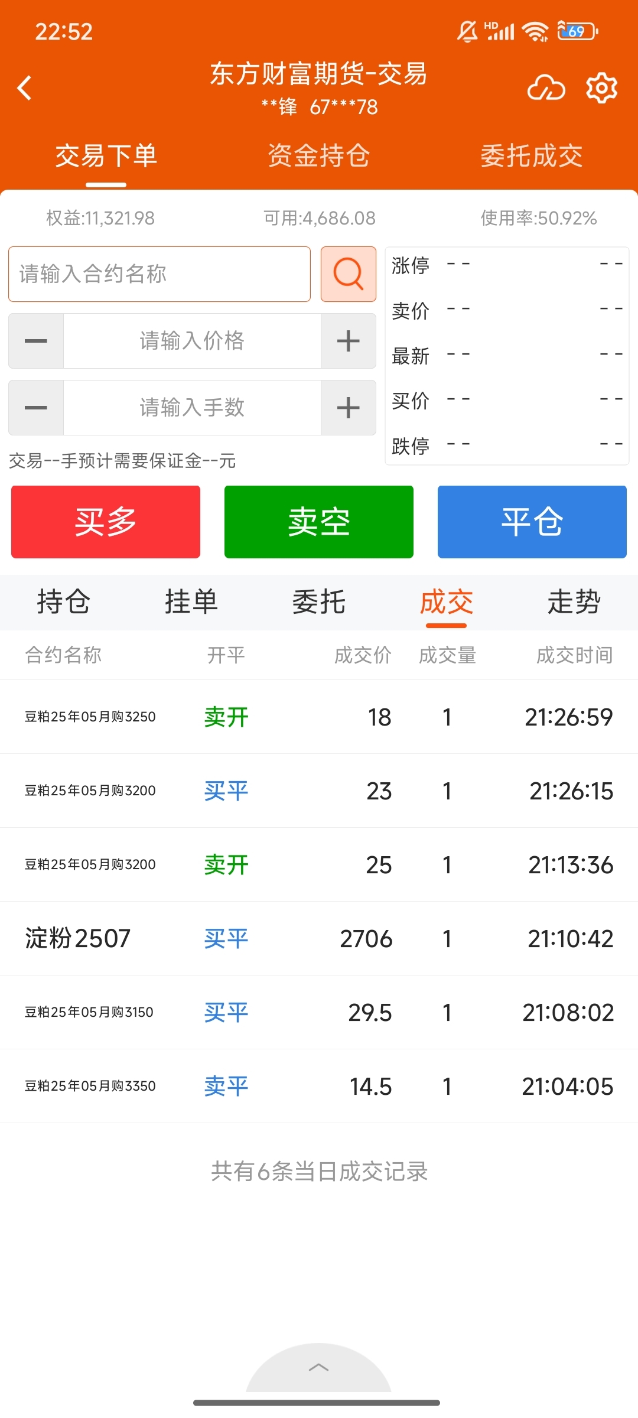Select the 豆粕25年05月购3350 trade row
Image resolution: width=638 pixels, height=1418 pixels.
coord(319,1086)
